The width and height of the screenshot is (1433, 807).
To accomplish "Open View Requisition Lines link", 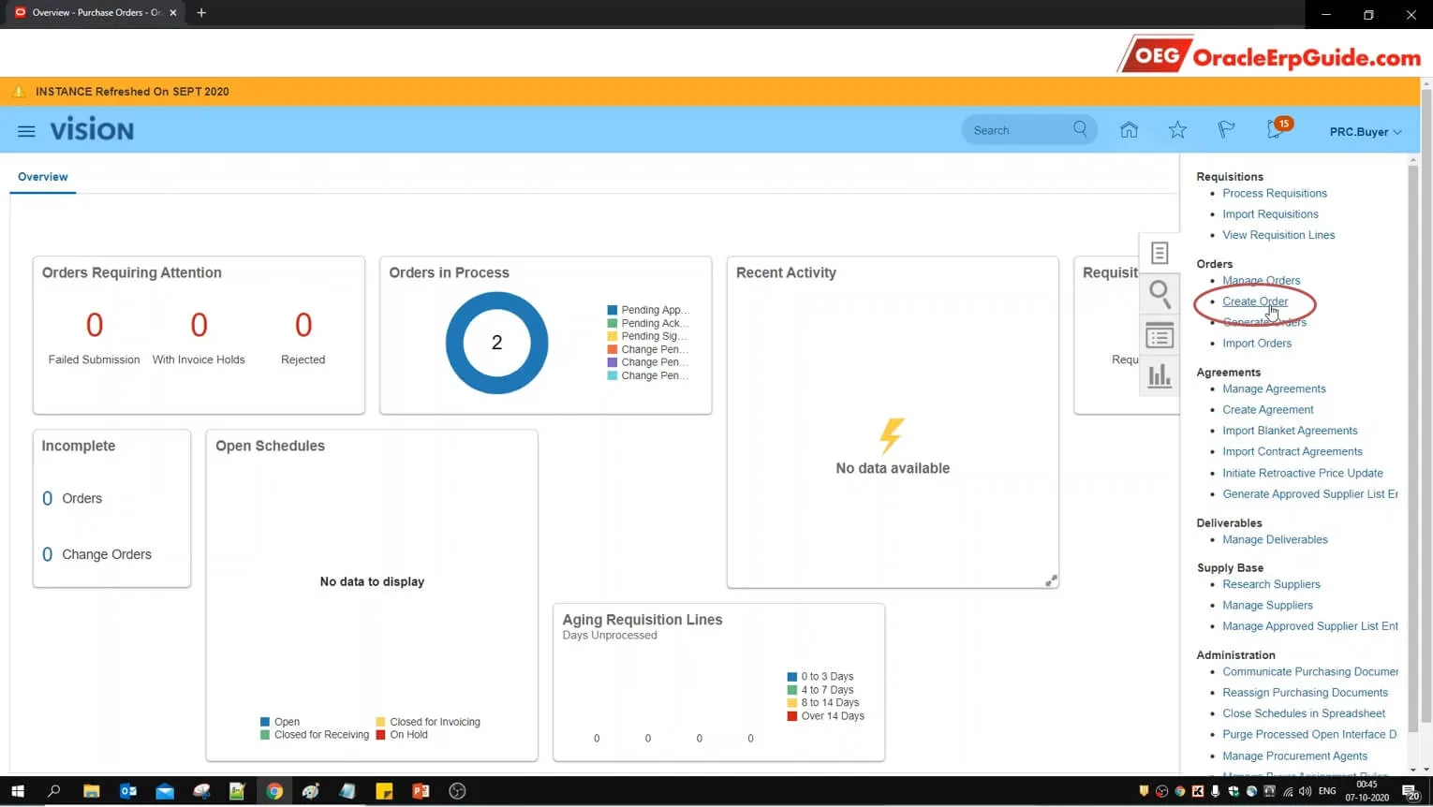I will (1278, 235).
